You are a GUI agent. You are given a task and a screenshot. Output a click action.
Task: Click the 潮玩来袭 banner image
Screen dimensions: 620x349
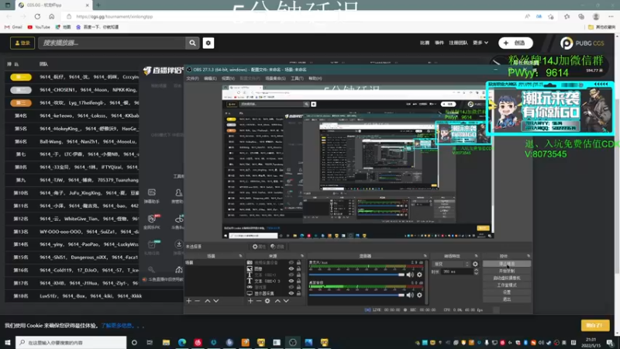549,108
